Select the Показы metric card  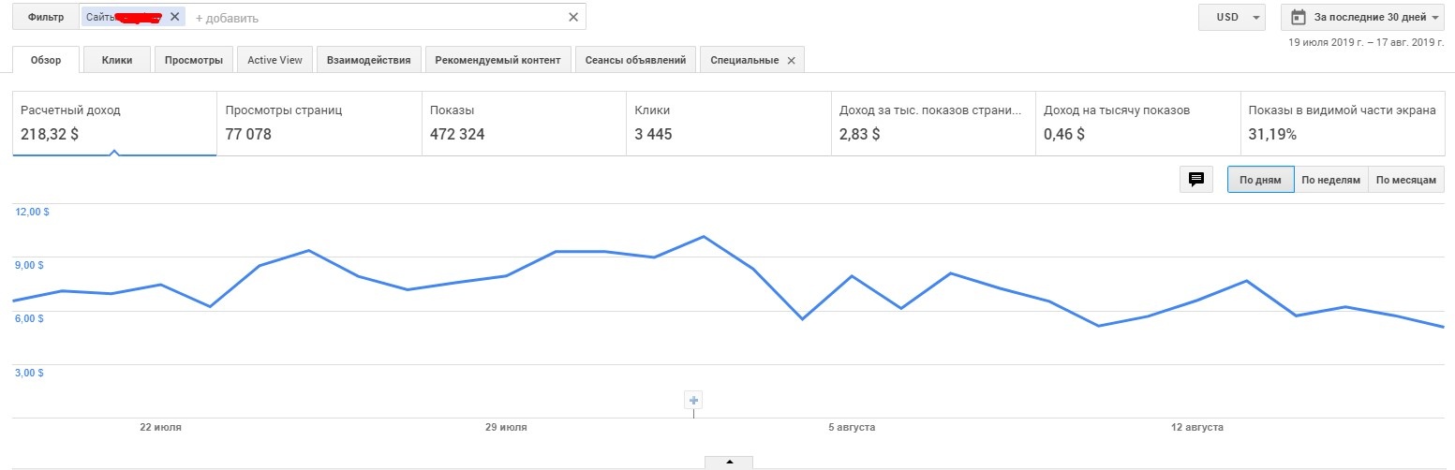523,123
